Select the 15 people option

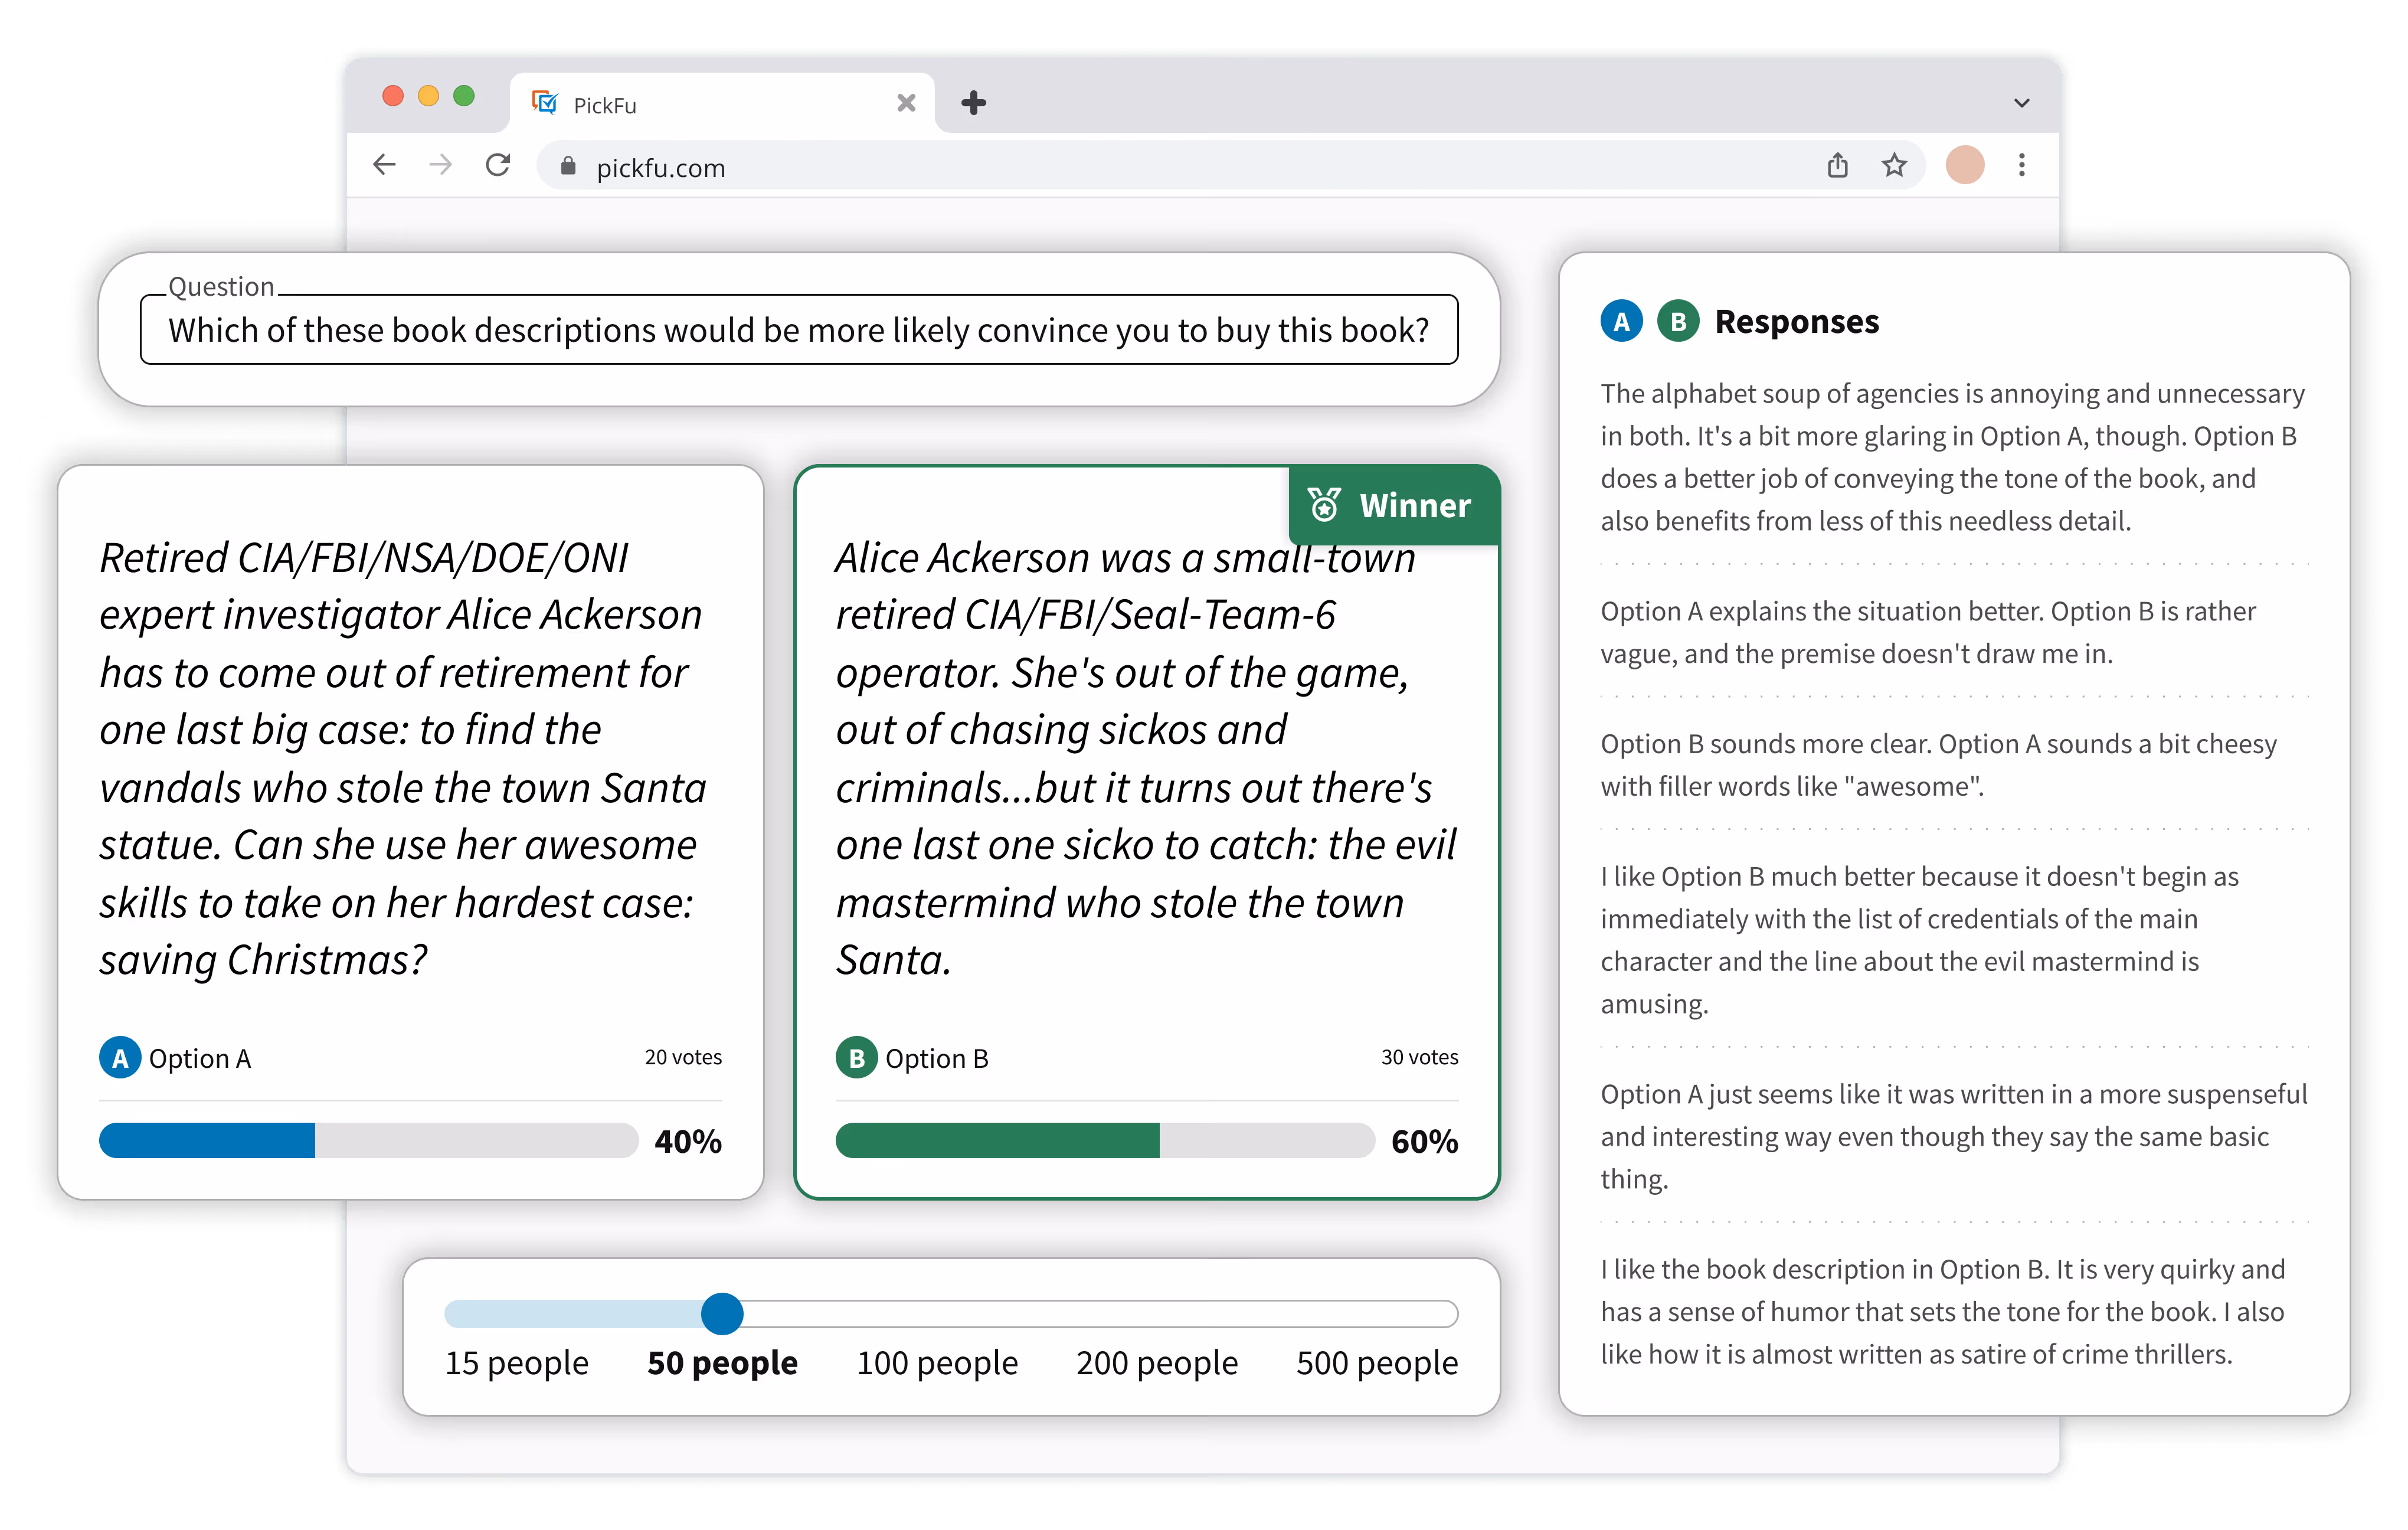(x=516, y=1362)
